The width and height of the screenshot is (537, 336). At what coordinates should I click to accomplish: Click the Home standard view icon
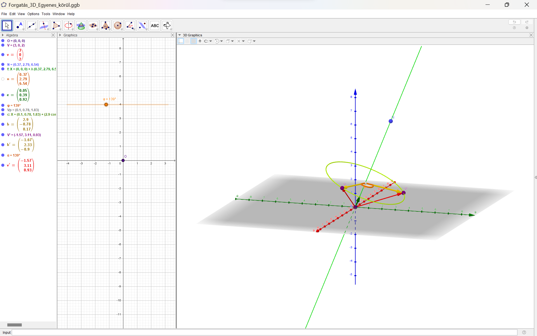point(200,41)
